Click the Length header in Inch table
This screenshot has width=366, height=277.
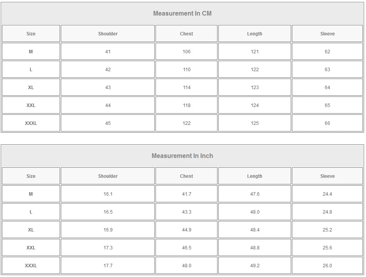(255, 176)
